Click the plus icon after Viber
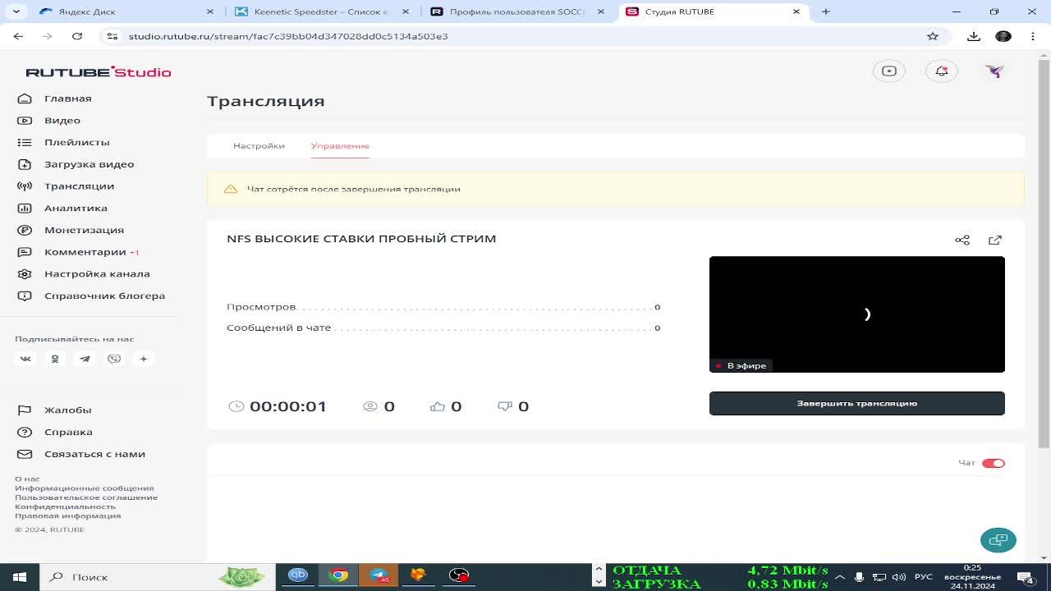This screenshot has width=1051, height=591. point(144,359)
